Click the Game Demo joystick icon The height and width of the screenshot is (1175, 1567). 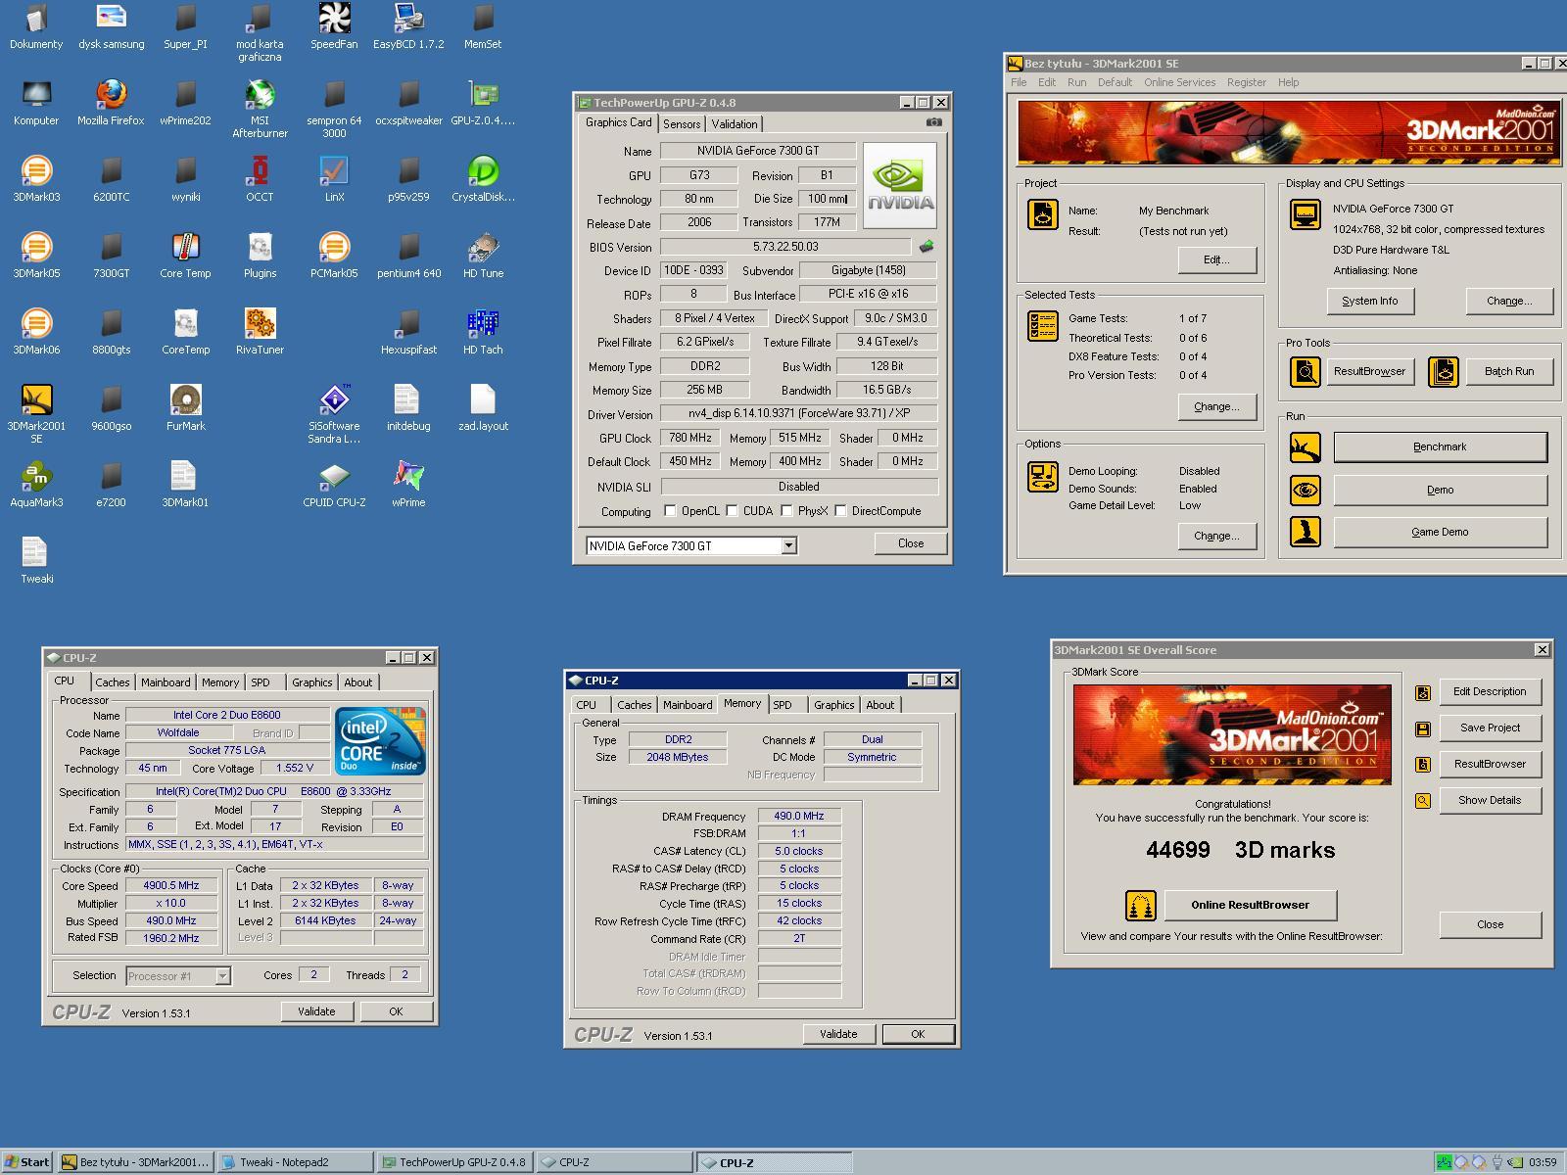(1305, 532)
